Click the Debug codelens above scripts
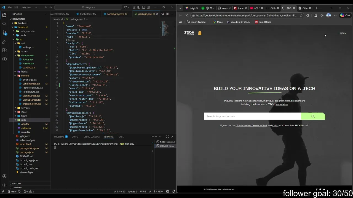Viewport: 353px width, 198px height. coord(70,40)
